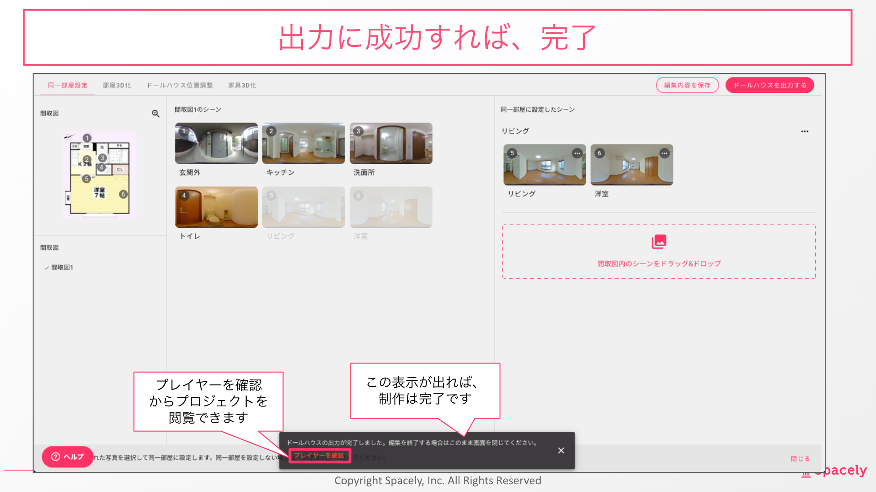This screenshot has height=492, width=876.
Task: Switch to the 部屋3D化 tab
Action: (117, 85)
